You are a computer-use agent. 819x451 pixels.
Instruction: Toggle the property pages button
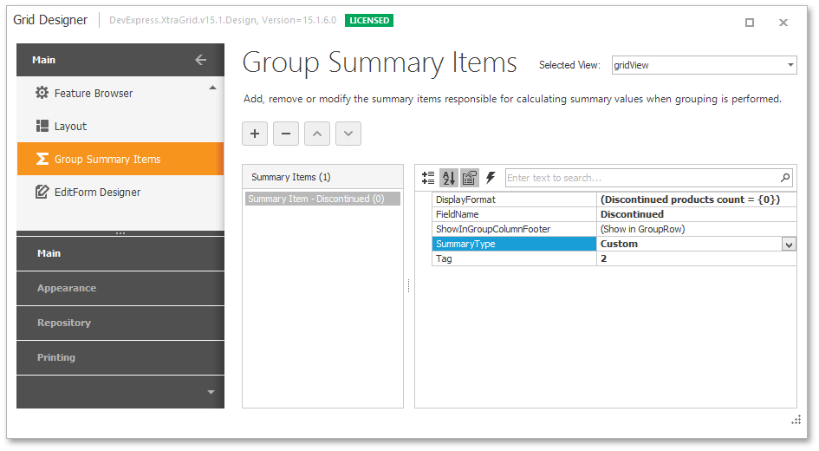[470, 178]
